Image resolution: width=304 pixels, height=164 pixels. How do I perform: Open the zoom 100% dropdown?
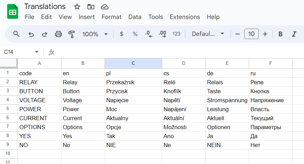(x=95, y=34)
